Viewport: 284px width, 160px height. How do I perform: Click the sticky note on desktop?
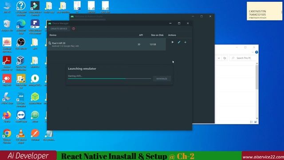pyautogui.click(x=264, y=11)
